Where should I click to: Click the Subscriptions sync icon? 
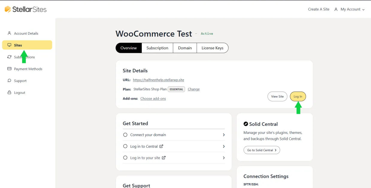coord(9,57)
